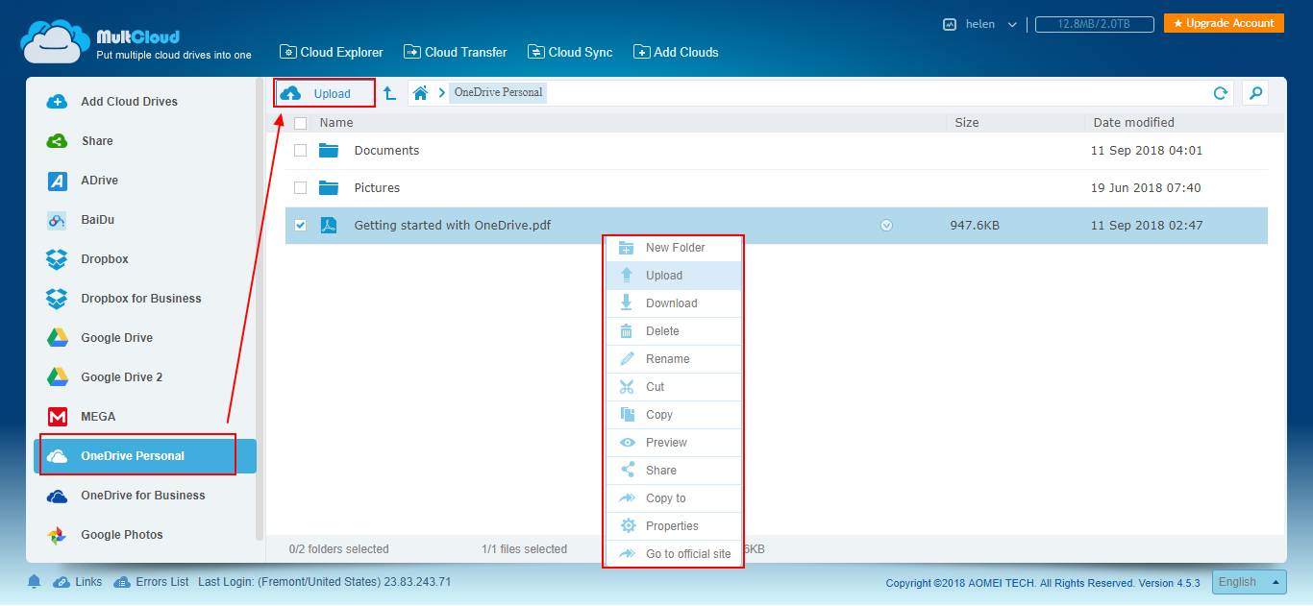Open the Errors List link
This screenshot has height=606, width=1313.
151,582
